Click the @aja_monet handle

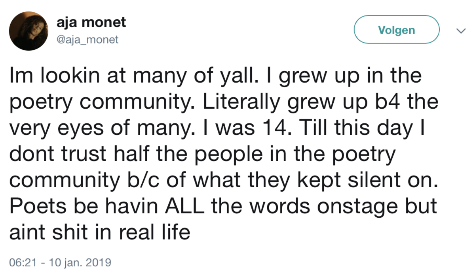pos(87,40)
